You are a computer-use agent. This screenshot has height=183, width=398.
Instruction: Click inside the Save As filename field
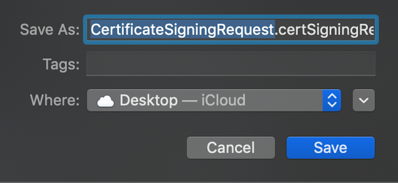pos(231,30)
